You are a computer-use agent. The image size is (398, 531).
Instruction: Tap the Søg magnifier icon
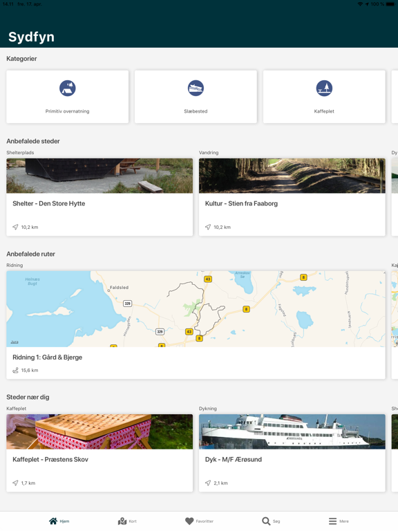tap(266, 521)
